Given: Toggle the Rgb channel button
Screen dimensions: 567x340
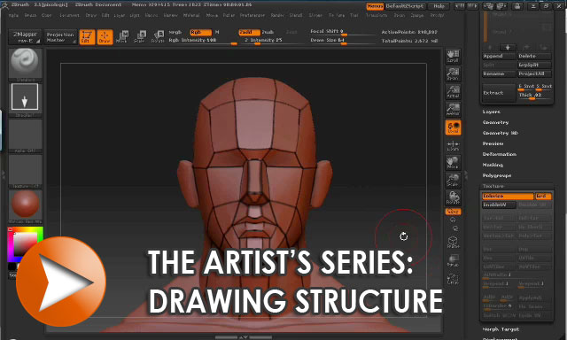Looking at the screenshot, I should [201, 32].
